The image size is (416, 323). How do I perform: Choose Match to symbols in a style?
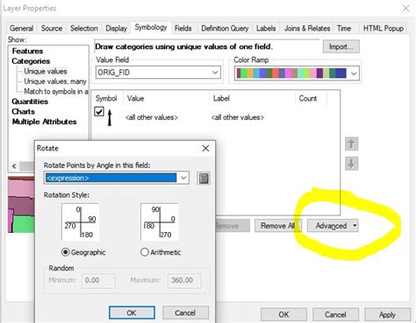[x=56, y=91]
